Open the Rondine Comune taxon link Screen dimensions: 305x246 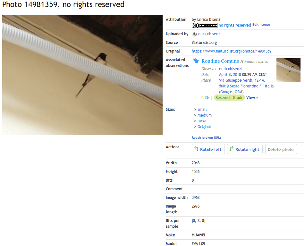220,61
